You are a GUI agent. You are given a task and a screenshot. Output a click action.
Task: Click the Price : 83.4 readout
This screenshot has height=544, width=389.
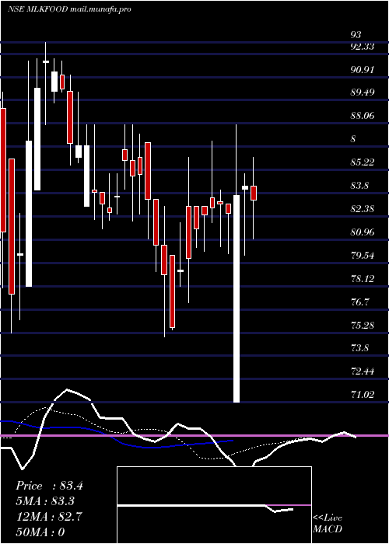tap(49, 486)
